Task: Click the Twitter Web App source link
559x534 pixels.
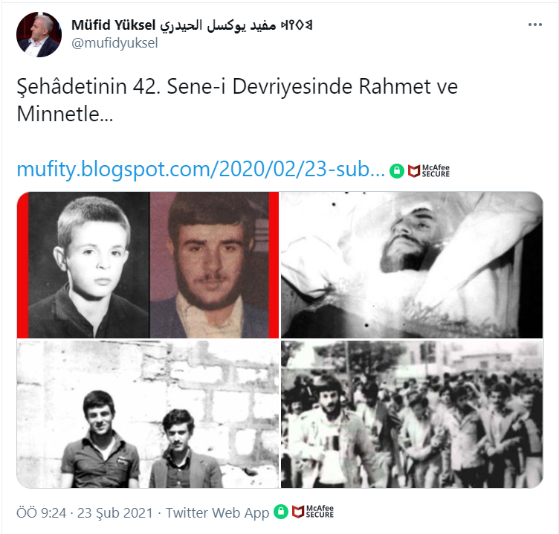Action: coord(217,512)
